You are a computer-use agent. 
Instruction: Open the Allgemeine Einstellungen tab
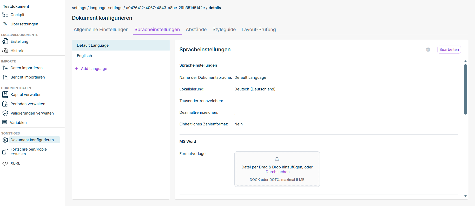101,30
